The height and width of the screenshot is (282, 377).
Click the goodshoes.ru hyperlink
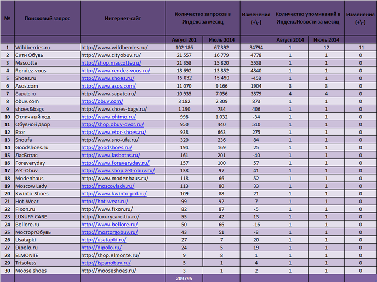point(106,147)
